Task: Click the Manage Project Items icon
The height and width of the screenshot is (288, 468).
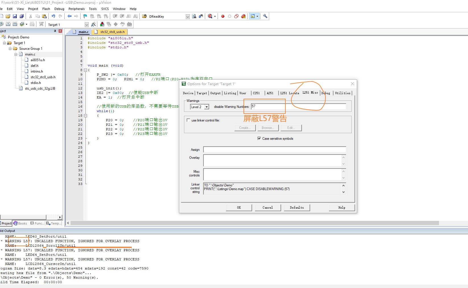Action: click(x=102, y=24)
